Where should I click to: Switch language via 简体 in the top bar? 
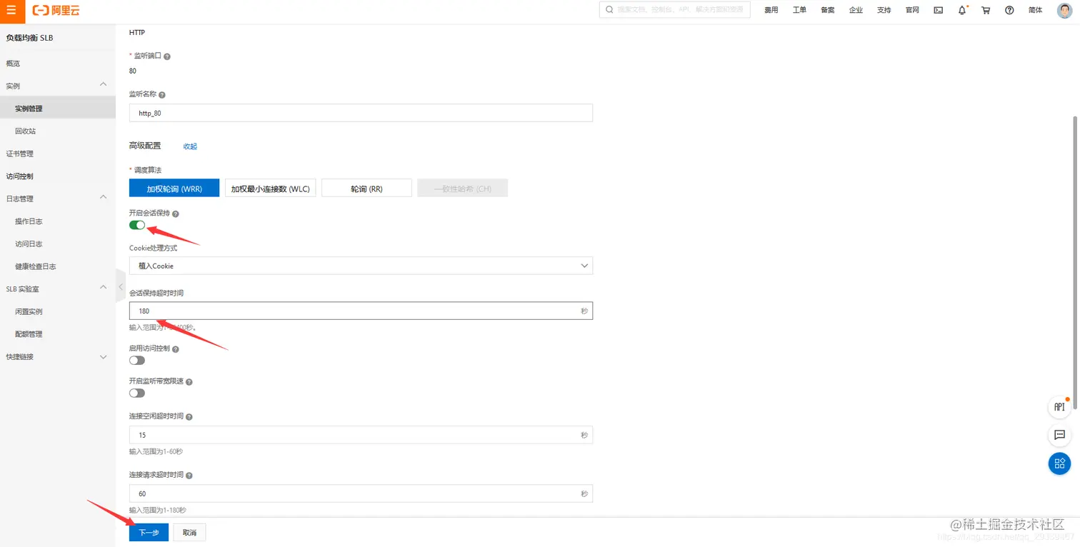tap(1035, 10)
